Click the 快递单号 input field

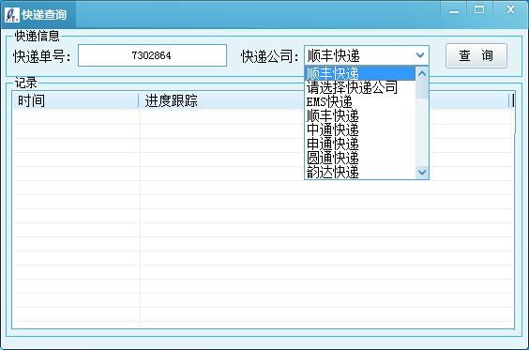(x=152, y=55)
